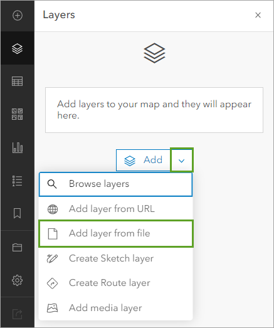Click the empty layers message box
274x328 pixels.
(154, 110)
